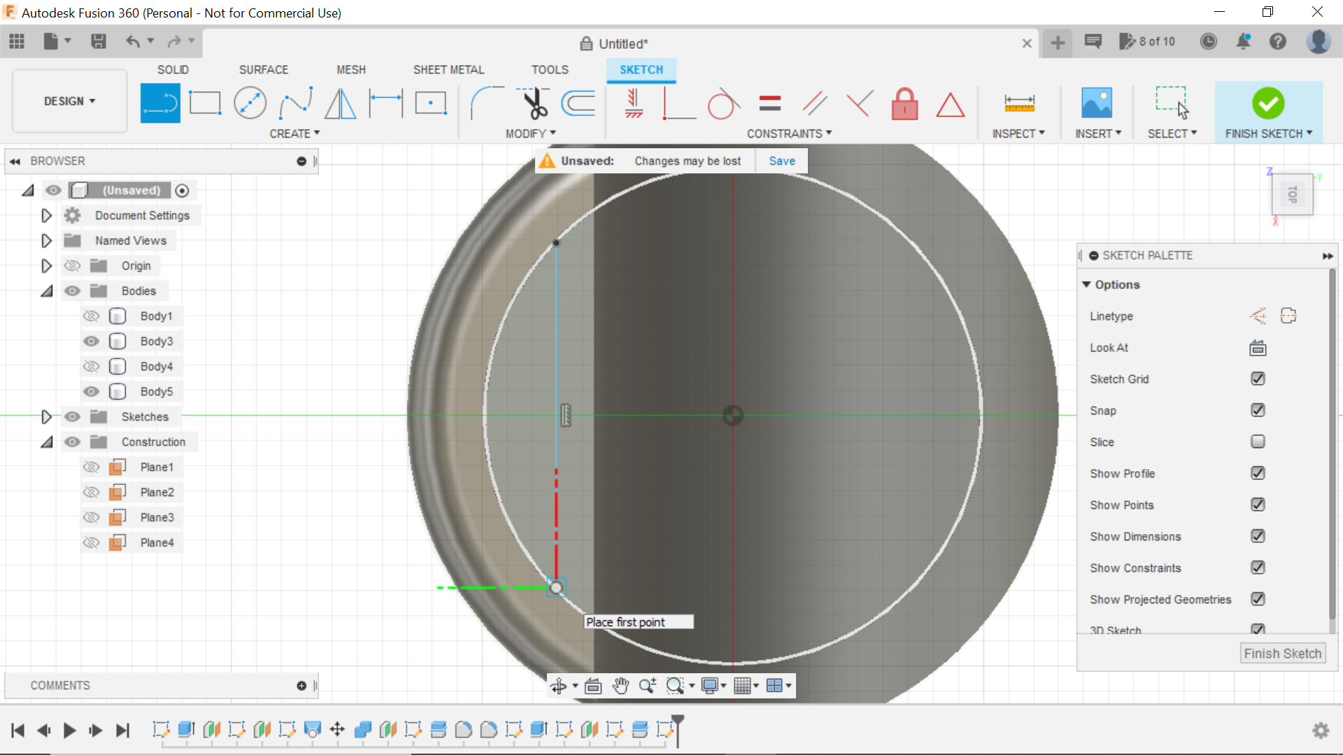Select the Fit Point Spline tool
Image resolution: width=1343 pixels, height=755 pixels.
pos(294,102)
